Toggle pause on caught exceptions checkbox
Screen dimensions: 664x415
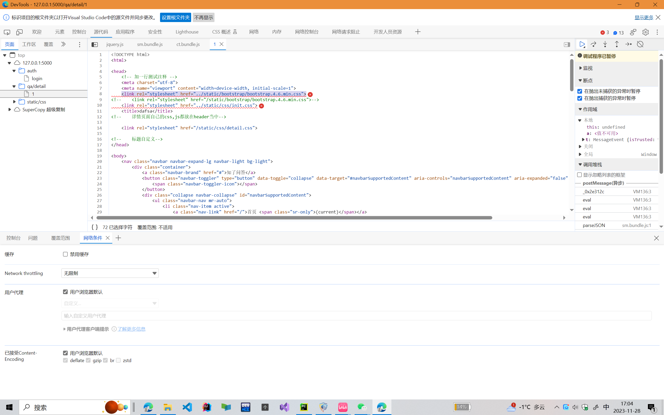tap(580, 98)
